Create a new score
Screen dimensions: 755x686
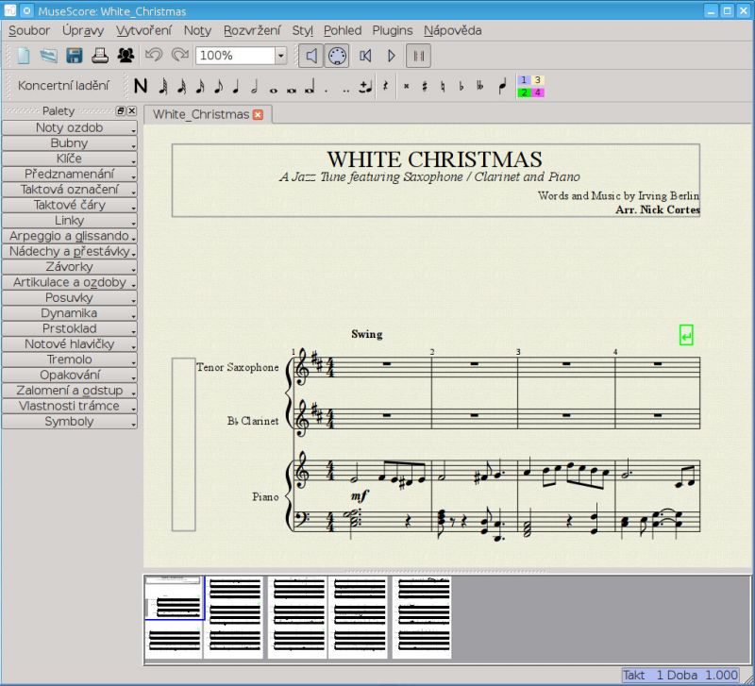click(23, 56)
